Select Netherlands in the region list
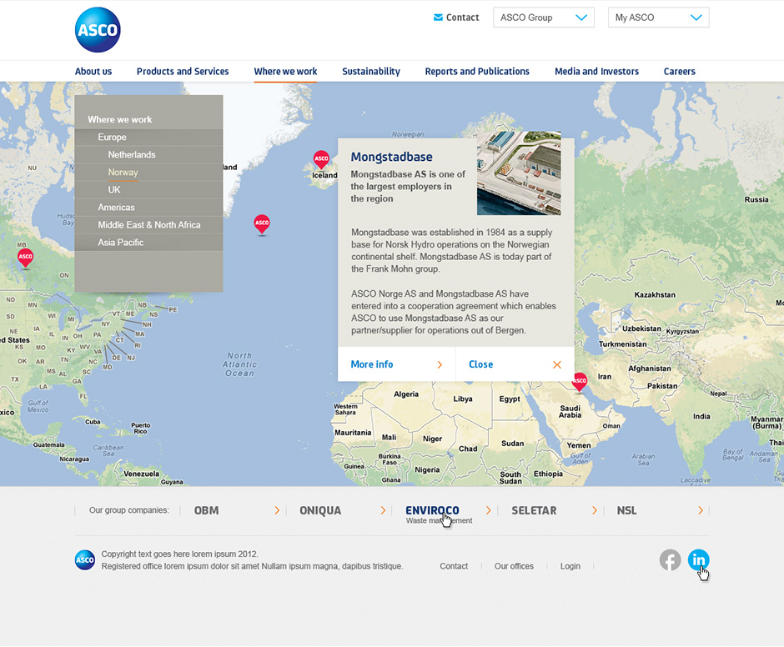 [x=132, y=155]
